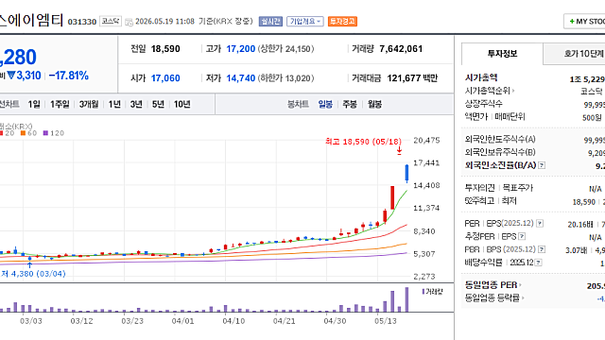The height and width of the screenshot is (340, 605).
Task: Switch line chart to 1일
Action: 34,104
